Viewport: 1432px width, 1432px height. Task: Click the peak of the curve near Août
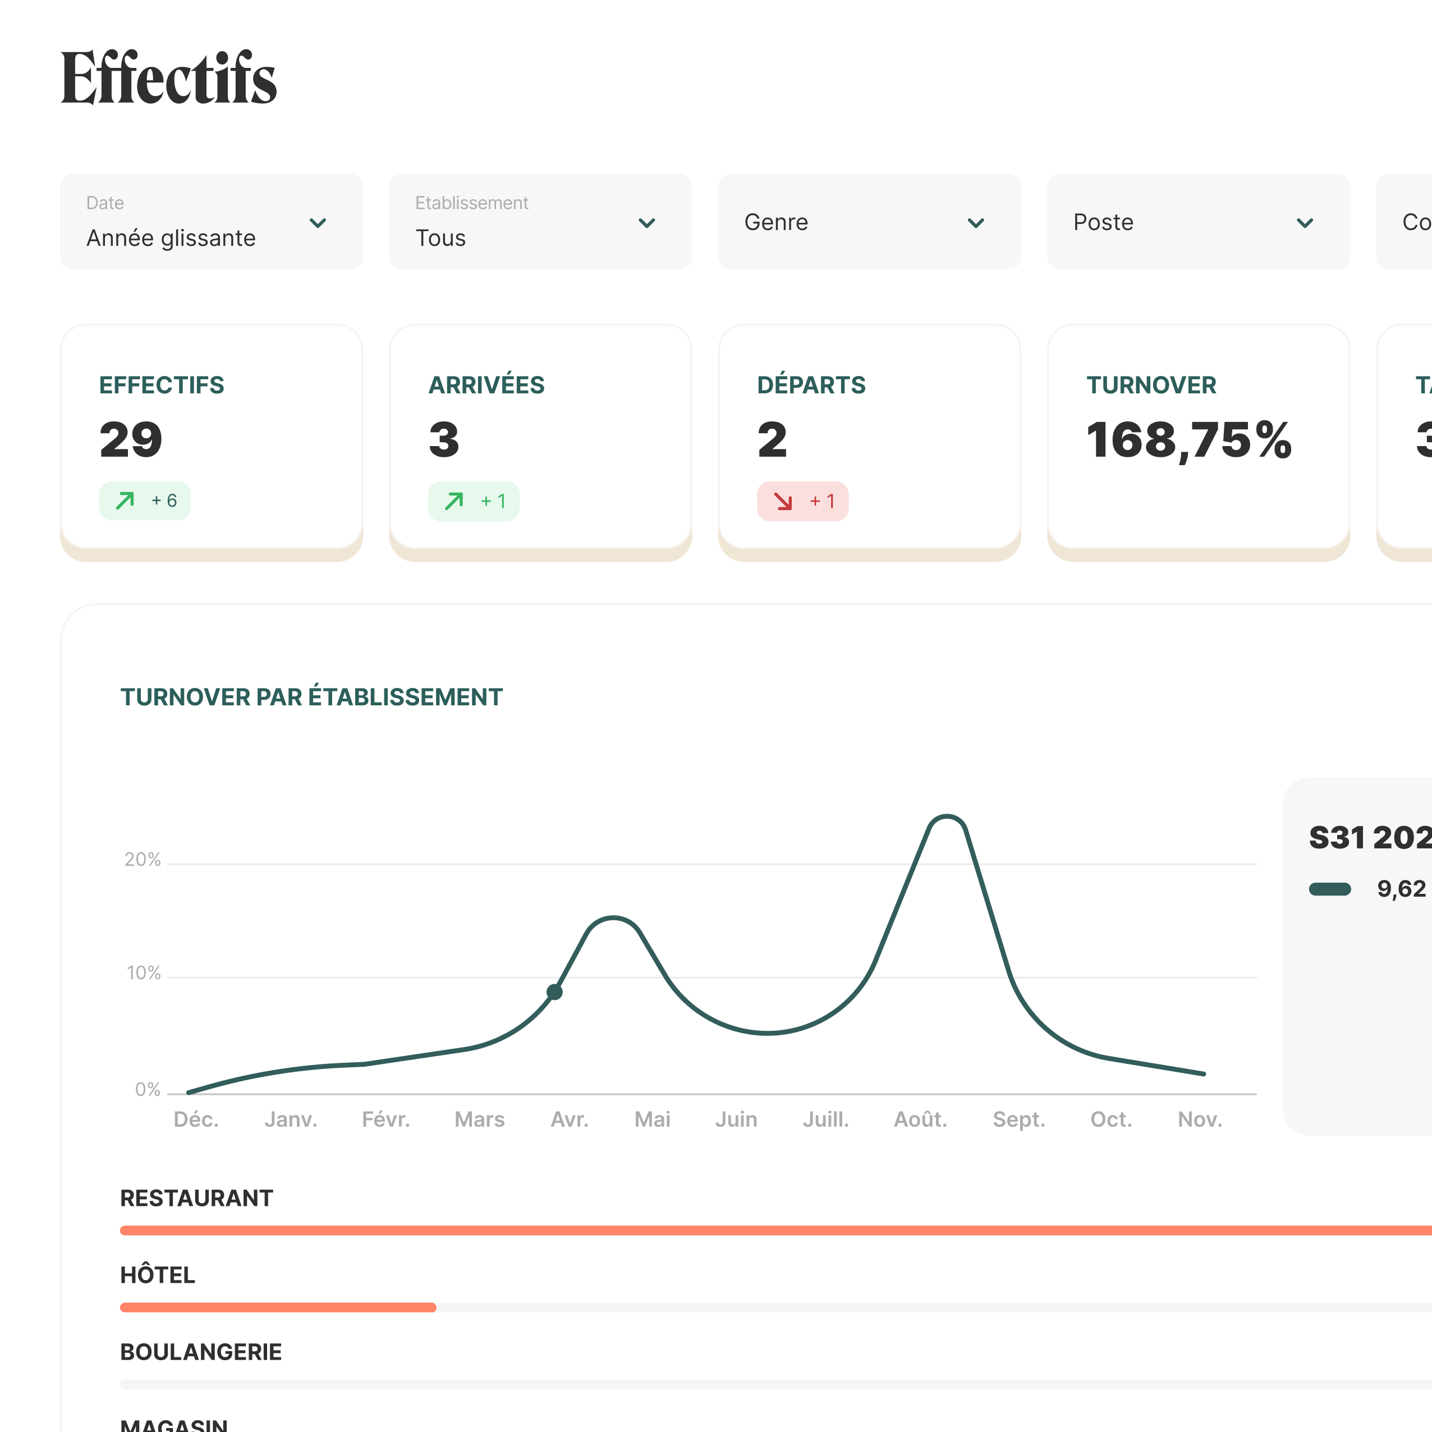tap(947, 817)
